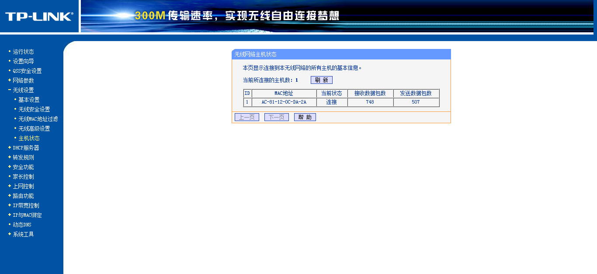
Task: Expand the IP带宽控制 section
Action: click(x=26, y=205)
